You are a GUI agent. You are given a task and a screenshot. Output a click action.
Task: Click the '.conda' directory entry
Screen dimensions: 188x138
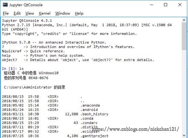click(x=87, y=118)
